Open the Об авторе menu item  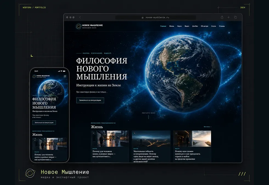coord(204,26)
